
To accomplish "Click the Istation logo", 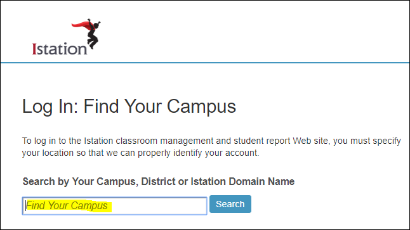I will [67, 37].
